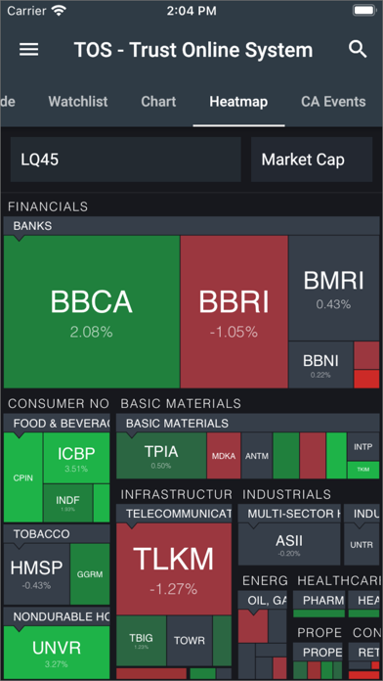Open the CA Events tab

333,102
